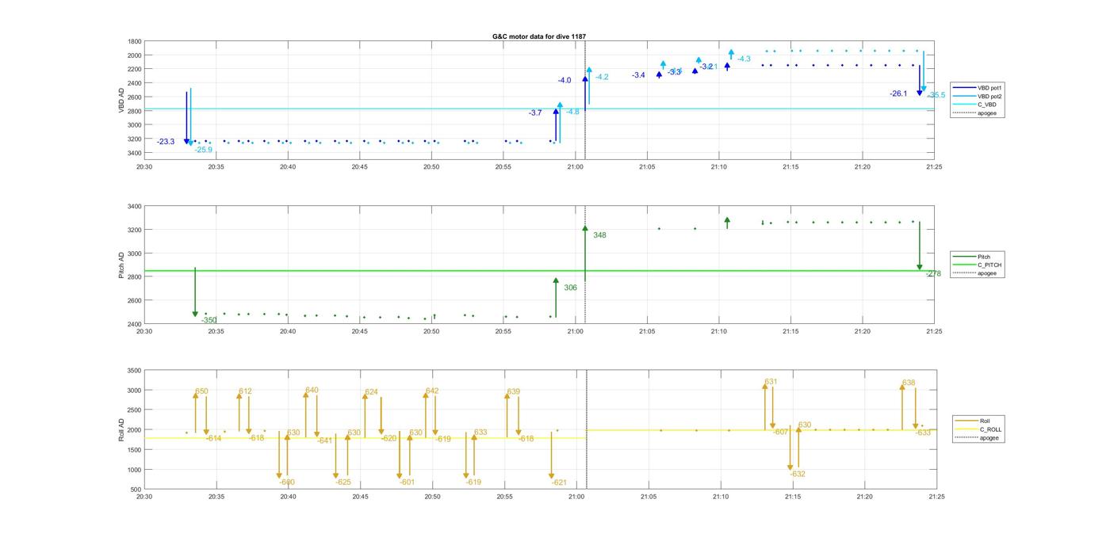1110x549 pixels.
Task: Click the '-632' roll data label
Action: [x=798, y=475]
